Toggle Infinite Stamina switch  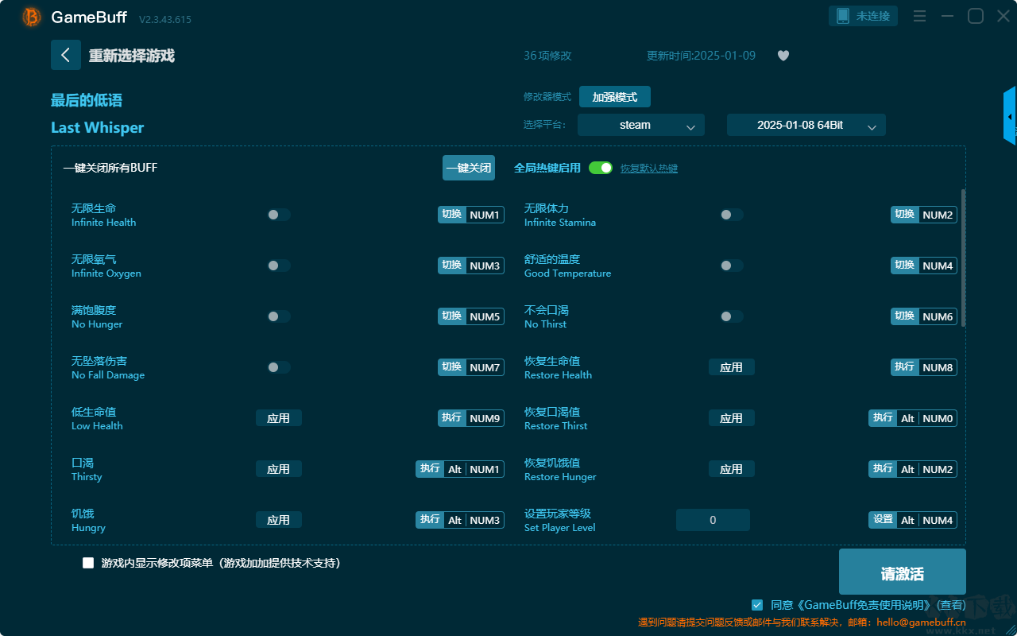[732, 215]
